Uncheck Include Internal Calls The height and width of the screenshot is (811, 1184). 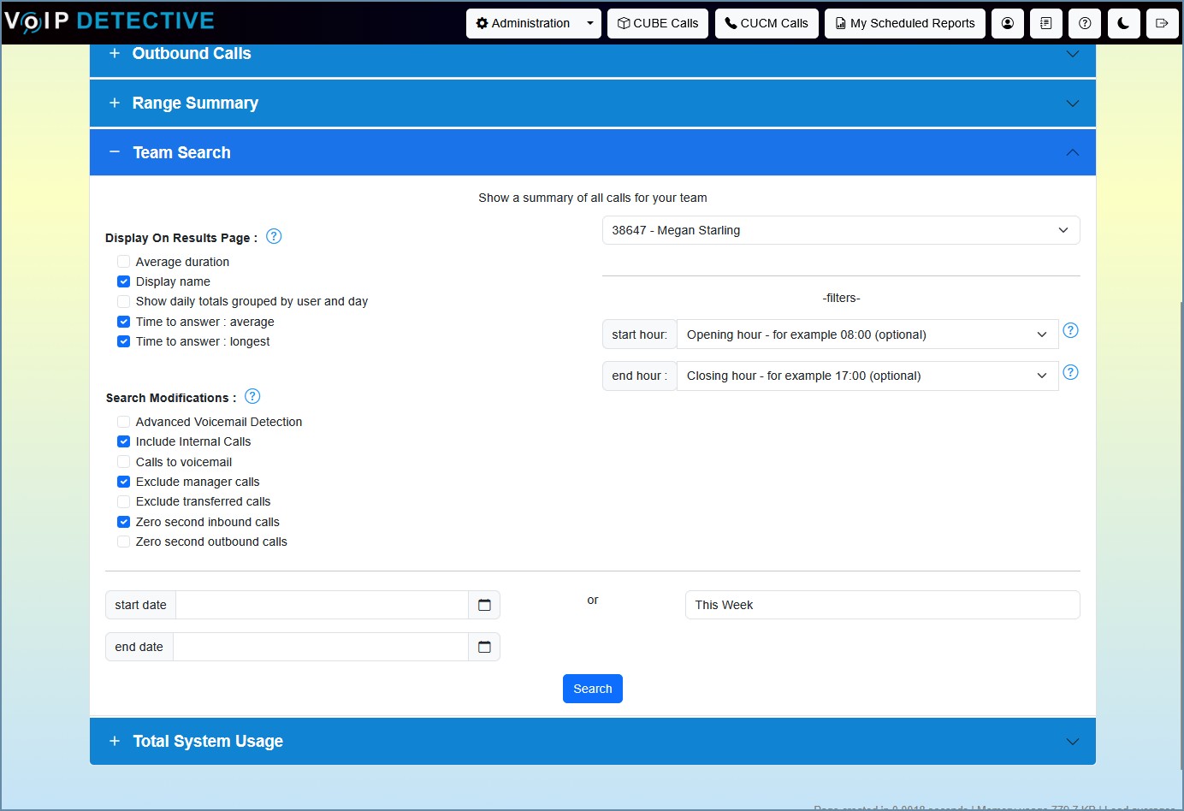[124, 441]
